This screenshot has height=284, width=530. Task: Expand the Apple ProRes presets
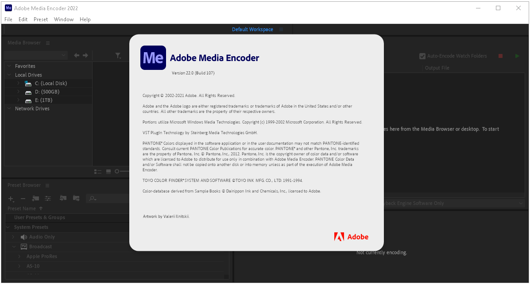(19, 256)
